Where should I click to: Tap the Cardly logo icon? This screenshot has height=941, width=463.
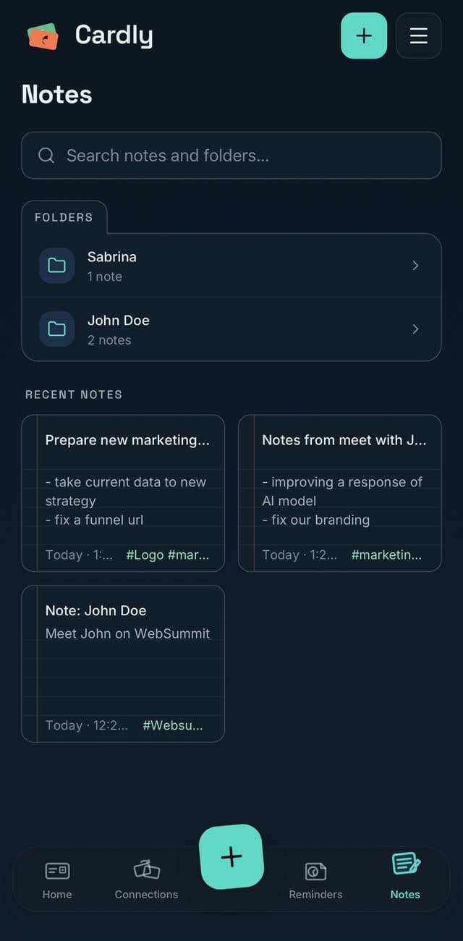pos(43,35)
